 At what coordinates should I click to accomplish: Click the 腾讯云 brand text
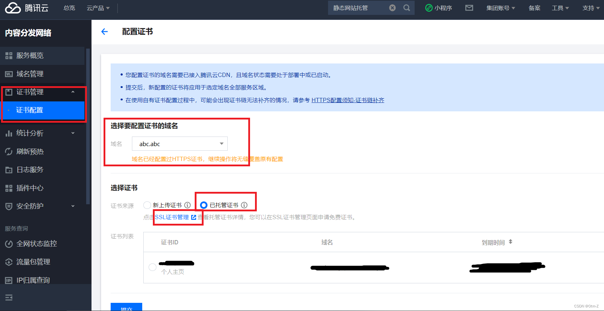37,8
